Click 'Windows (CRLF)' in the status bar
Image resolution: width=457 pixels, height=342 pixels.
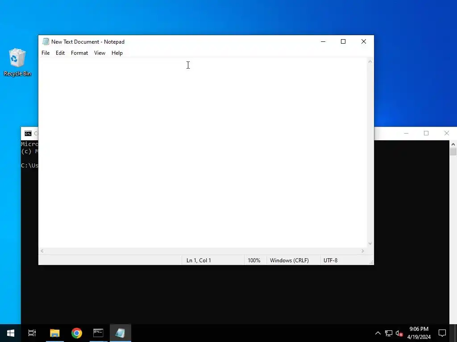pyautogui.click(x=289, y=260)
